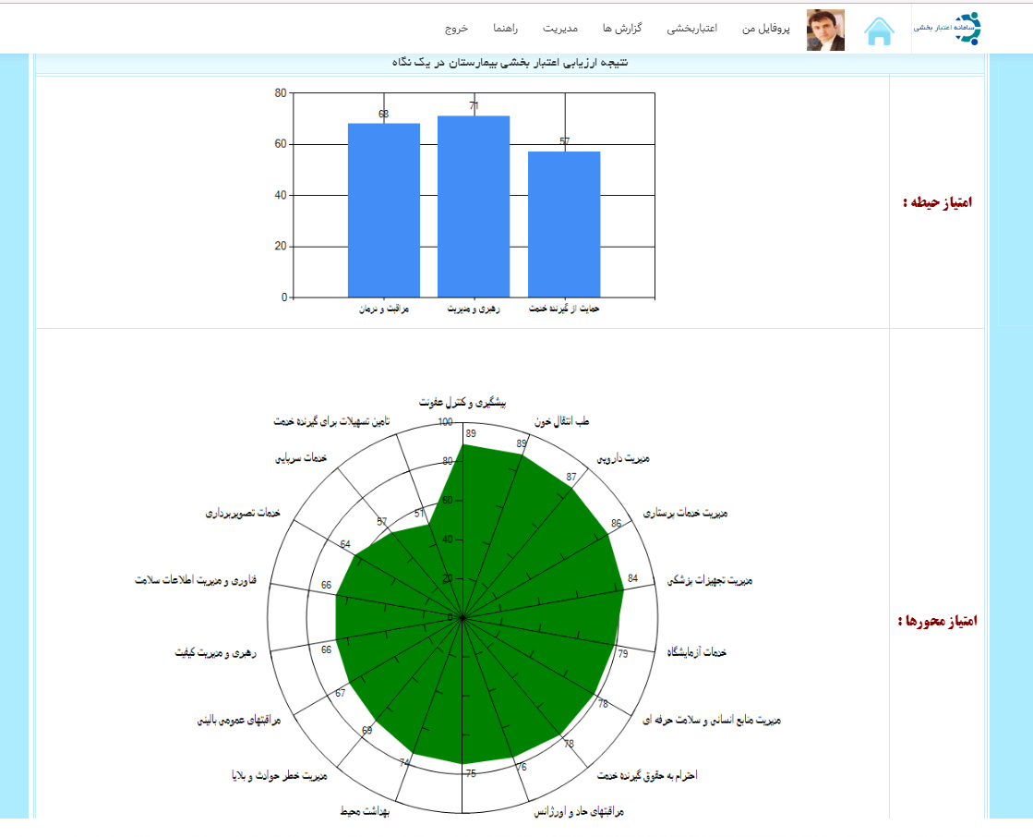Open the اعتباربخشی menu
This screenshot has width=1033, height=837.
pos(691,29)
